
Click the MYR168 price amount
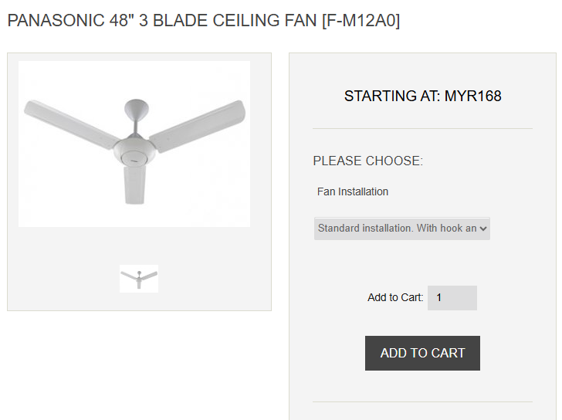coord(472,97)
